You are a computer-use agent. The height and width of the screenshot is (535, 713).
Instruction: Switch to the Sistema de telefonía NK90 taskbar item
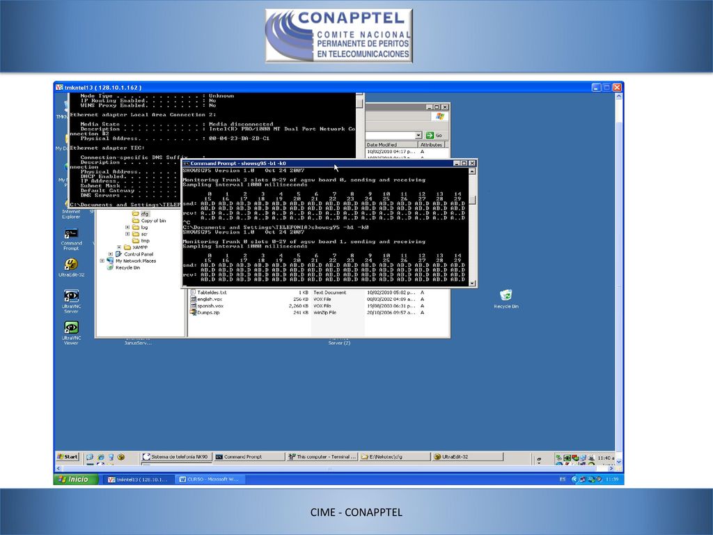click(176, 457)
